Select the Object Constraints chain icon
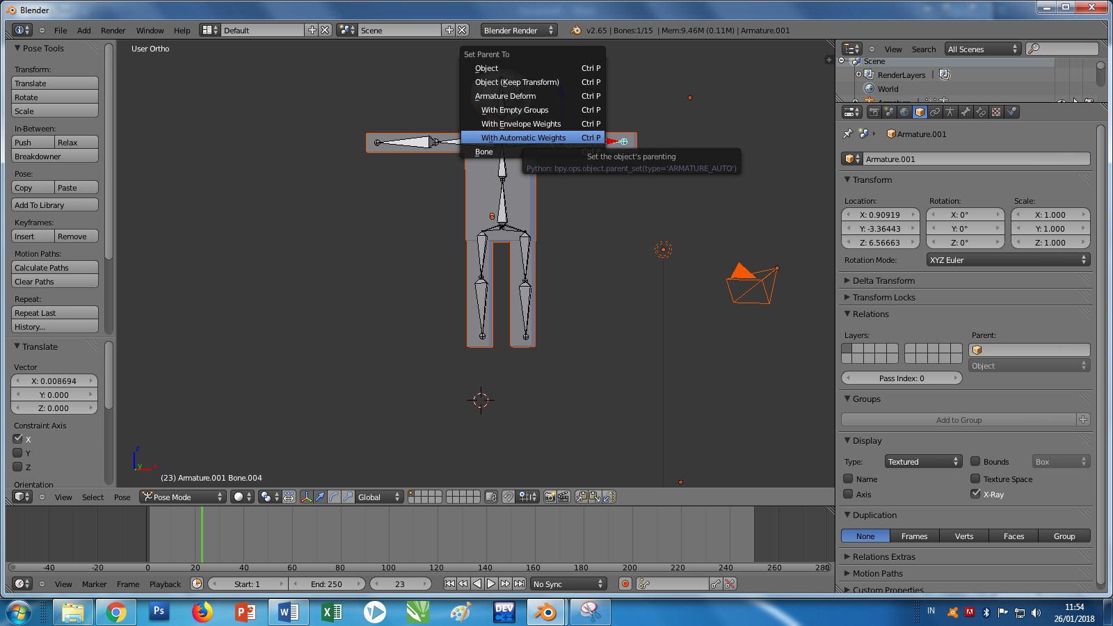Viewport: 1113px width, 626px height. (x=936, y=113)
